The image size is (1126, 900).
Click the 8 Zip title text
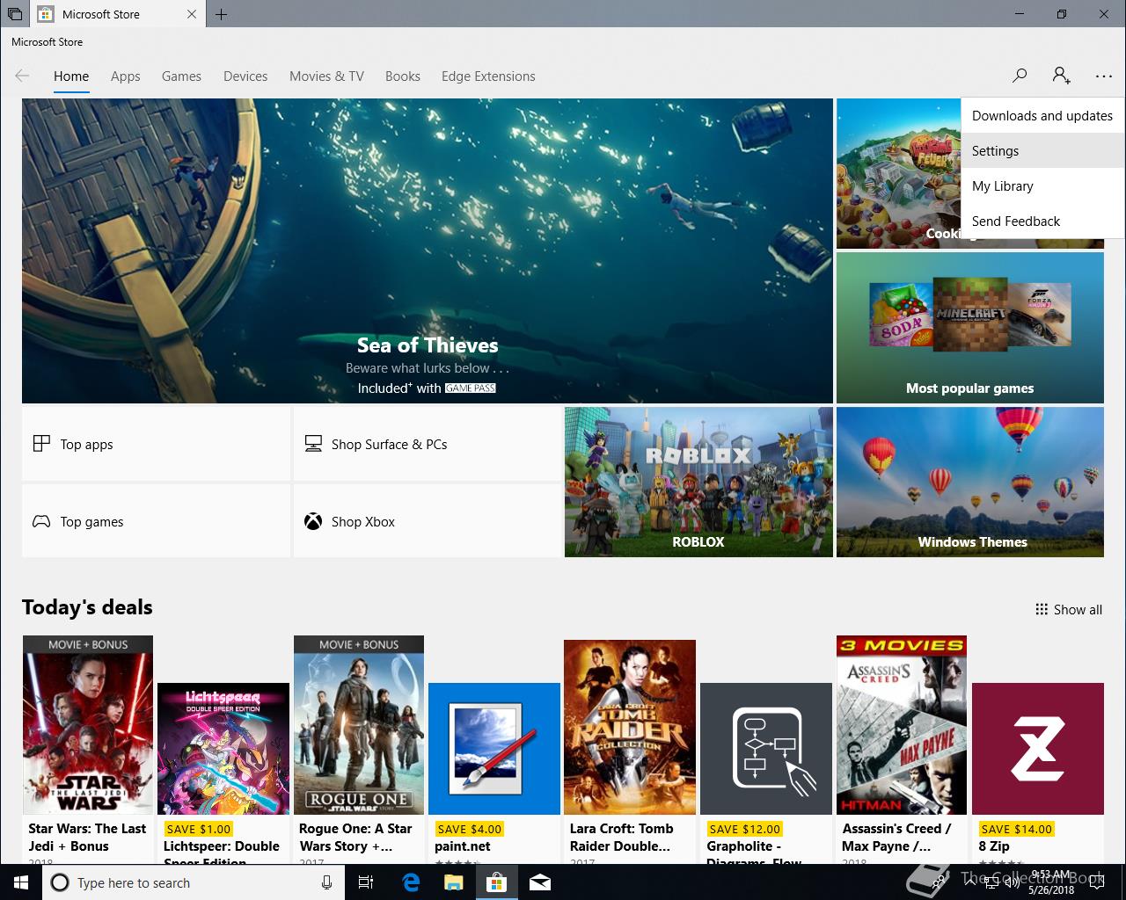tap(994, 846)
